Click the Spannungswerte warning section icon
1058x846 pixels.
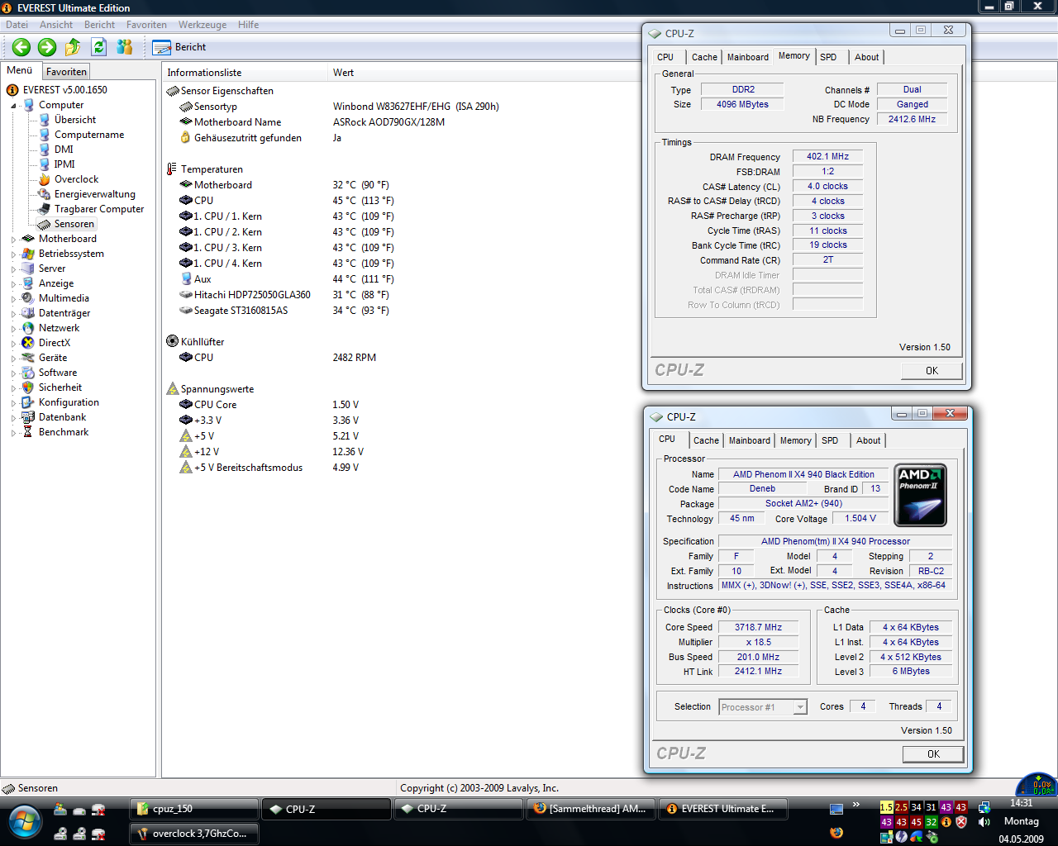(x=172, y=389)
